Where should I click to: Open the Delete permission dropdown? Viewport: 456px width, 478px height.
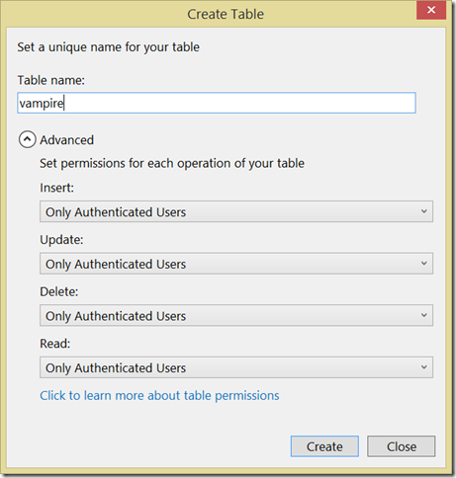236,316
